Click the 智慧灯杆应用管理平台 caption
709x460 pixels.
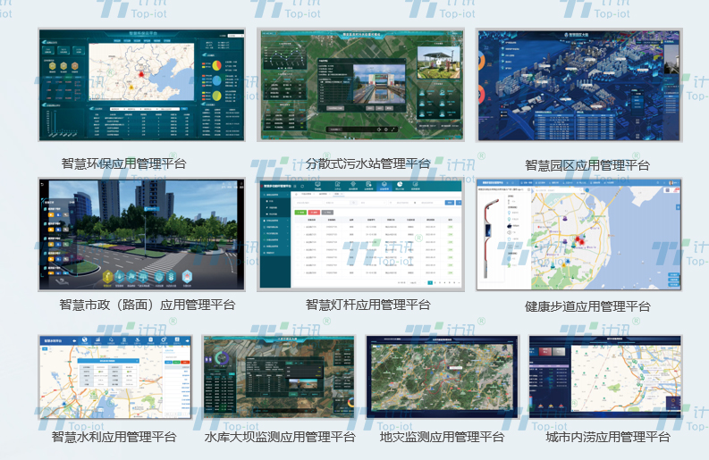point(367,305)
